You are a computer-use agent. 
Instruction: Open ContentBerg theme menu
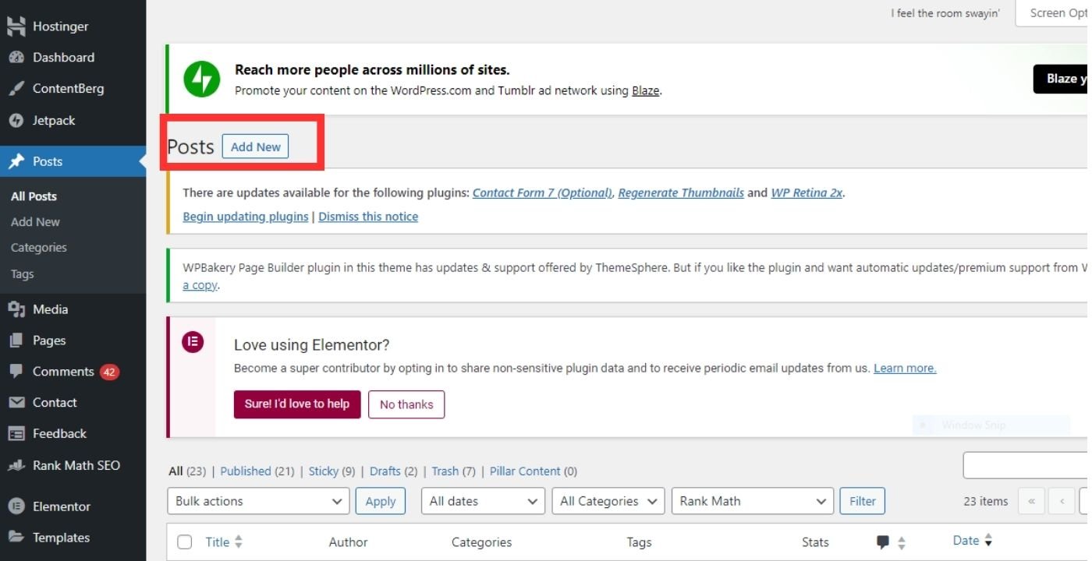[x=73, y=89]
